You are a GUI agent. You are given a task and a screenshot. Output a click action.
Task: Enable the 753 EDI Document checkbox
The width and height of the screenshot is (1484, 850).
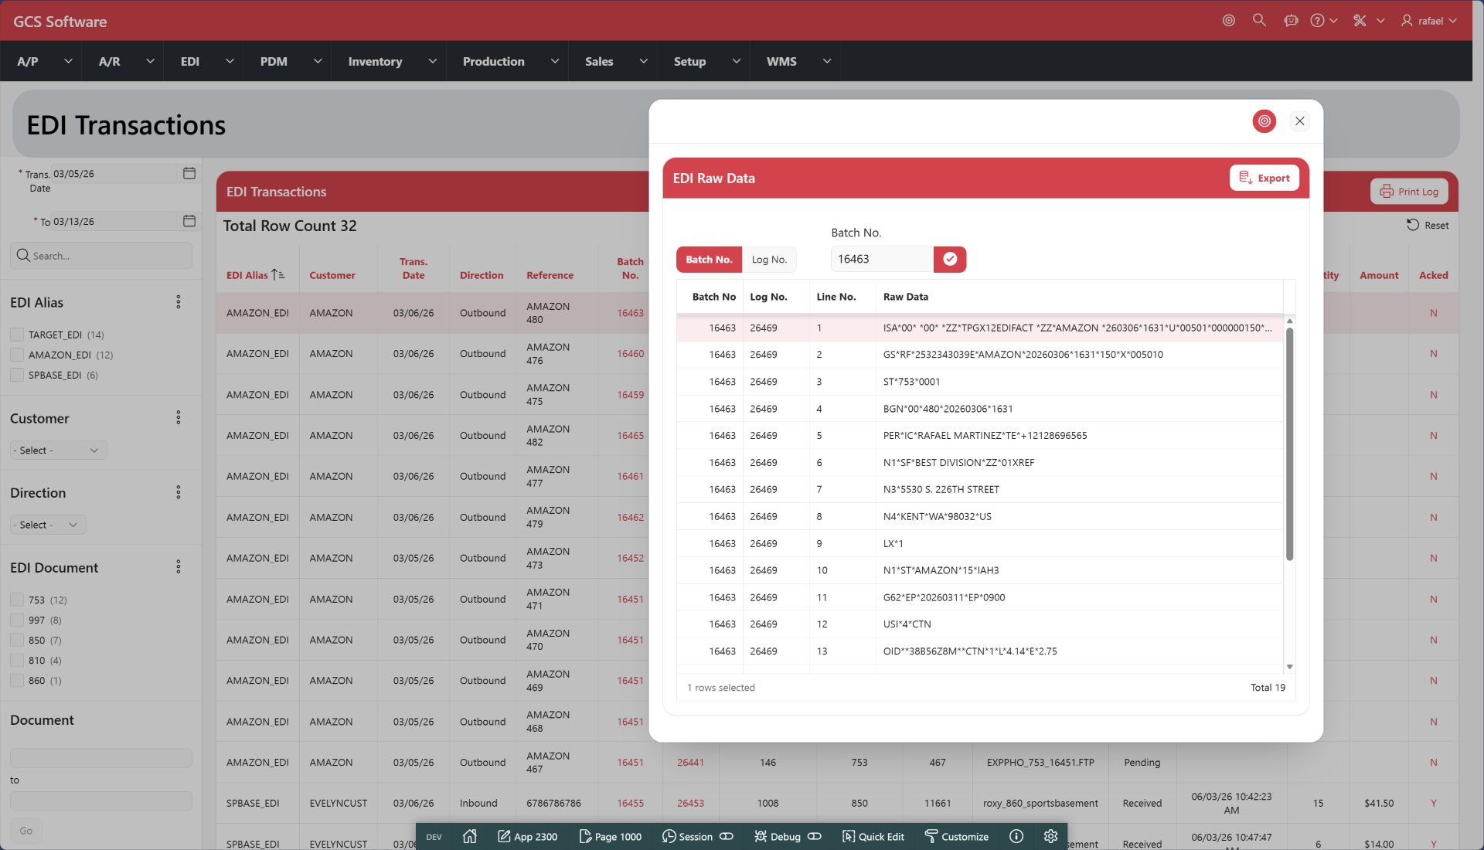click(x=17, y=600)
